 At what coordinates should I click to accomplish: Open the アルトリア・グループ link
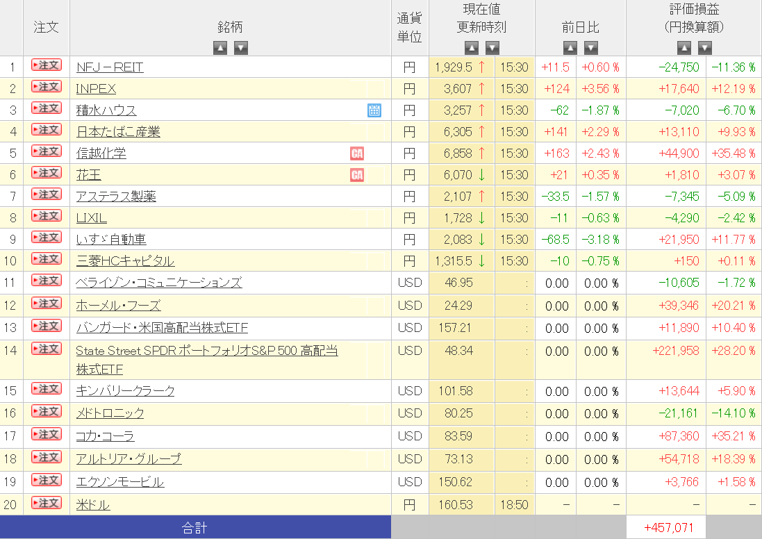(129, 459)
